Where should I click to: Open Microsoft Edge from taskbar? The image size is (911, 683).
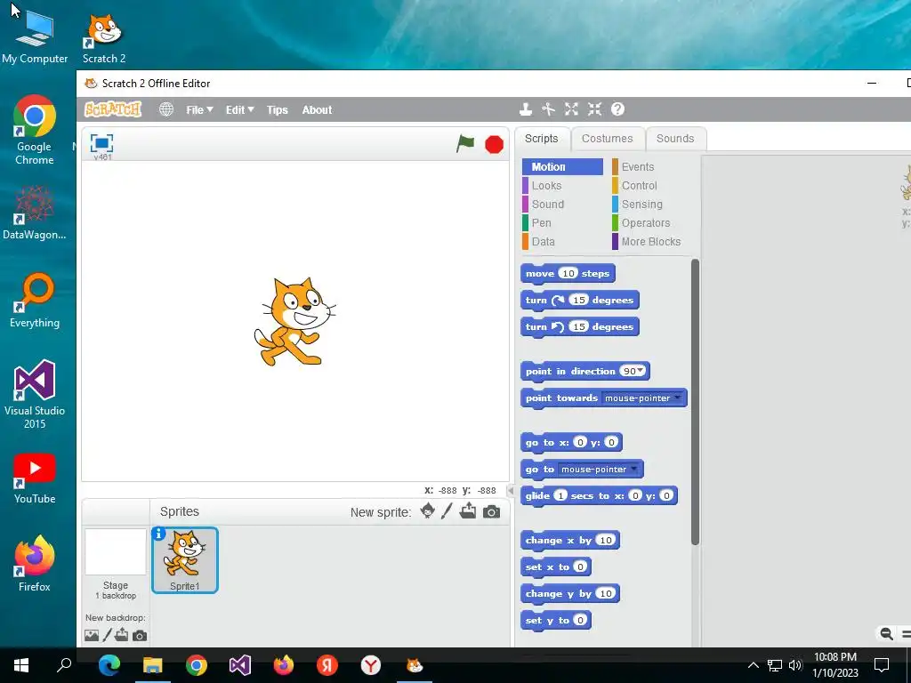click(109, 665)
